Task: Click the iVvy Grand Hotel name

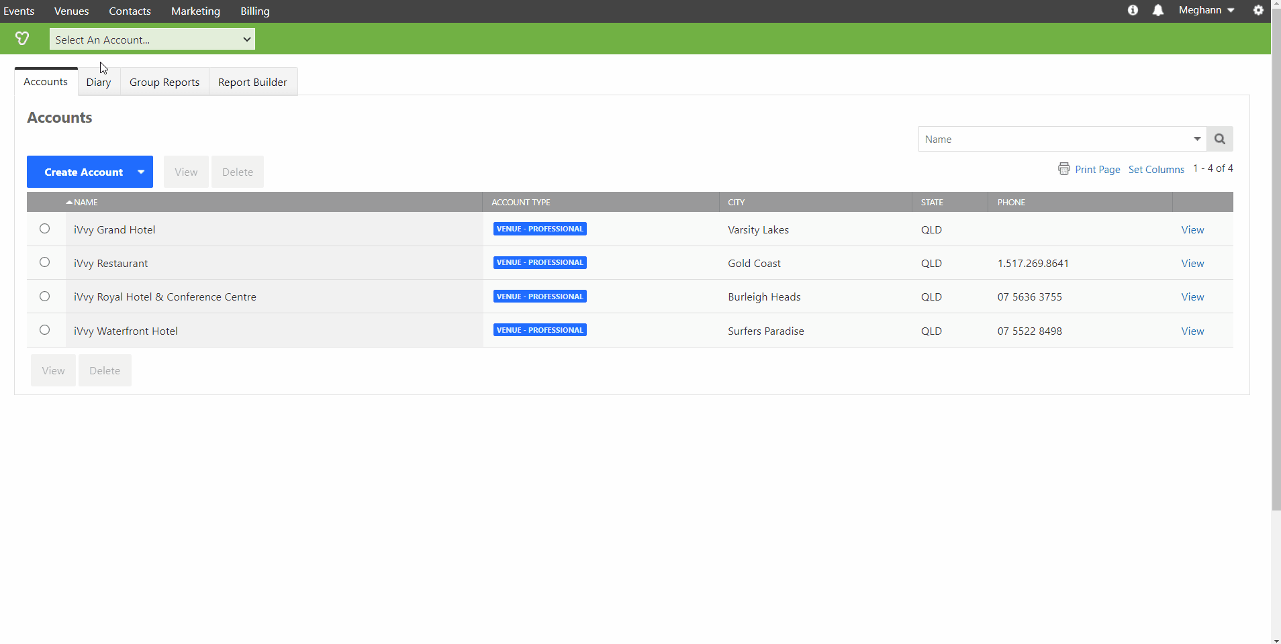Action: tap(114, 229)
